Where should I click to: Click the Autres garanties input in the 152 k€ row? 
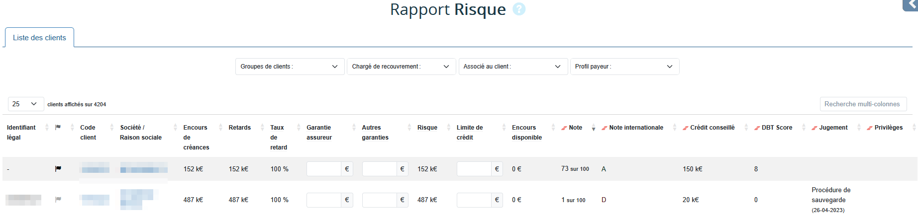click(379, 169)
